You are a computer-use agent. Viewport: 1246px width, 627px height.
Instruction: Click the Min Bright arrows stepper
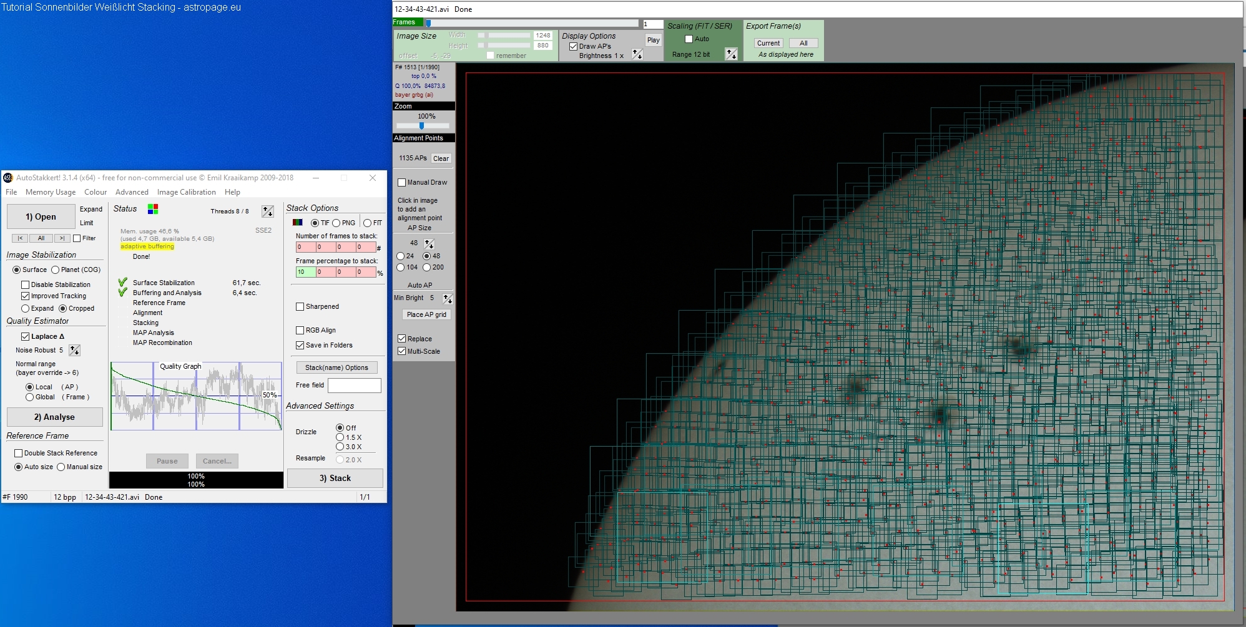point(447,299)
